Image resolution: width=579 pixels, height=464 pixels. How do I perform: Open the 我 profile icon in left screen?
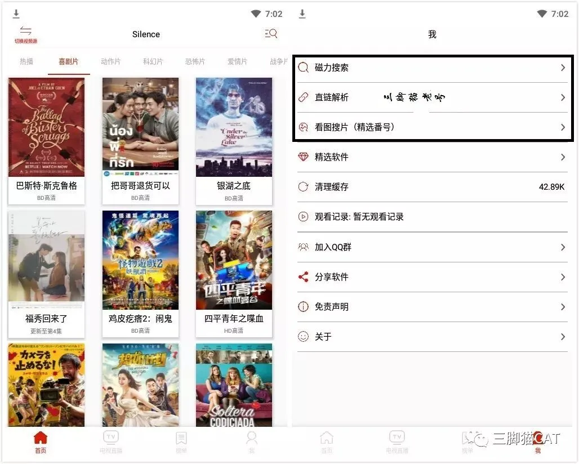coord(252,438)
